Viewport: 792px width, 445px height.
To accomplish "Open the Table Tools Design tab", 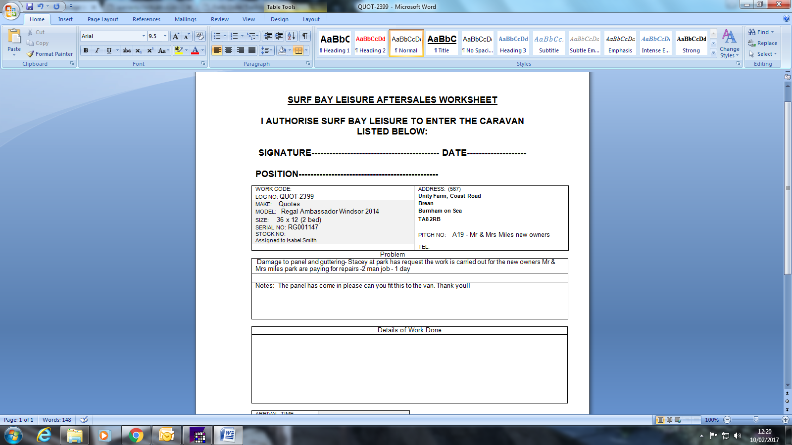I will pos(280,19).
